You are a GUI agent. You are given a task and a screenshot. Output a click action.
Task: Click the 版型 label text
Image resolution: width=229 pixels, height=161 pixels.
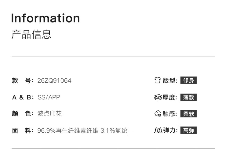click(x=169, y=80)
